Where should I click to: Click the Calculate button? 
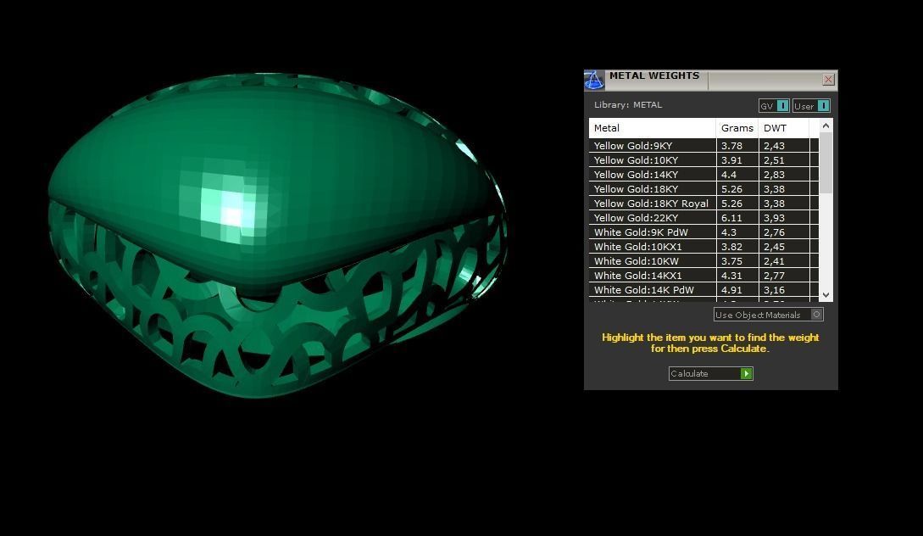[710, 373]
